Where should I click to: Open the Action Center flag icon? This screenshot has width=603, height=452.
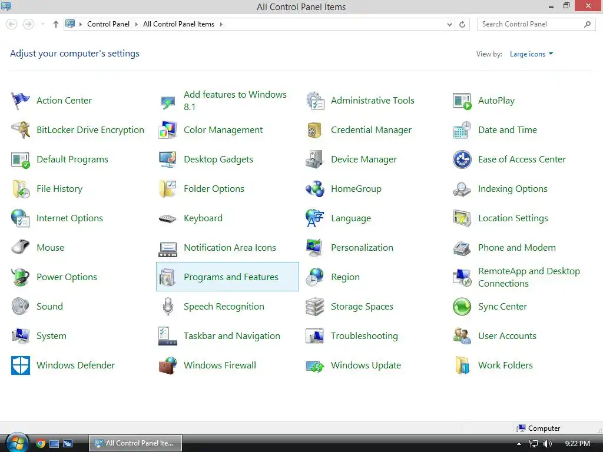click(21, 101)
